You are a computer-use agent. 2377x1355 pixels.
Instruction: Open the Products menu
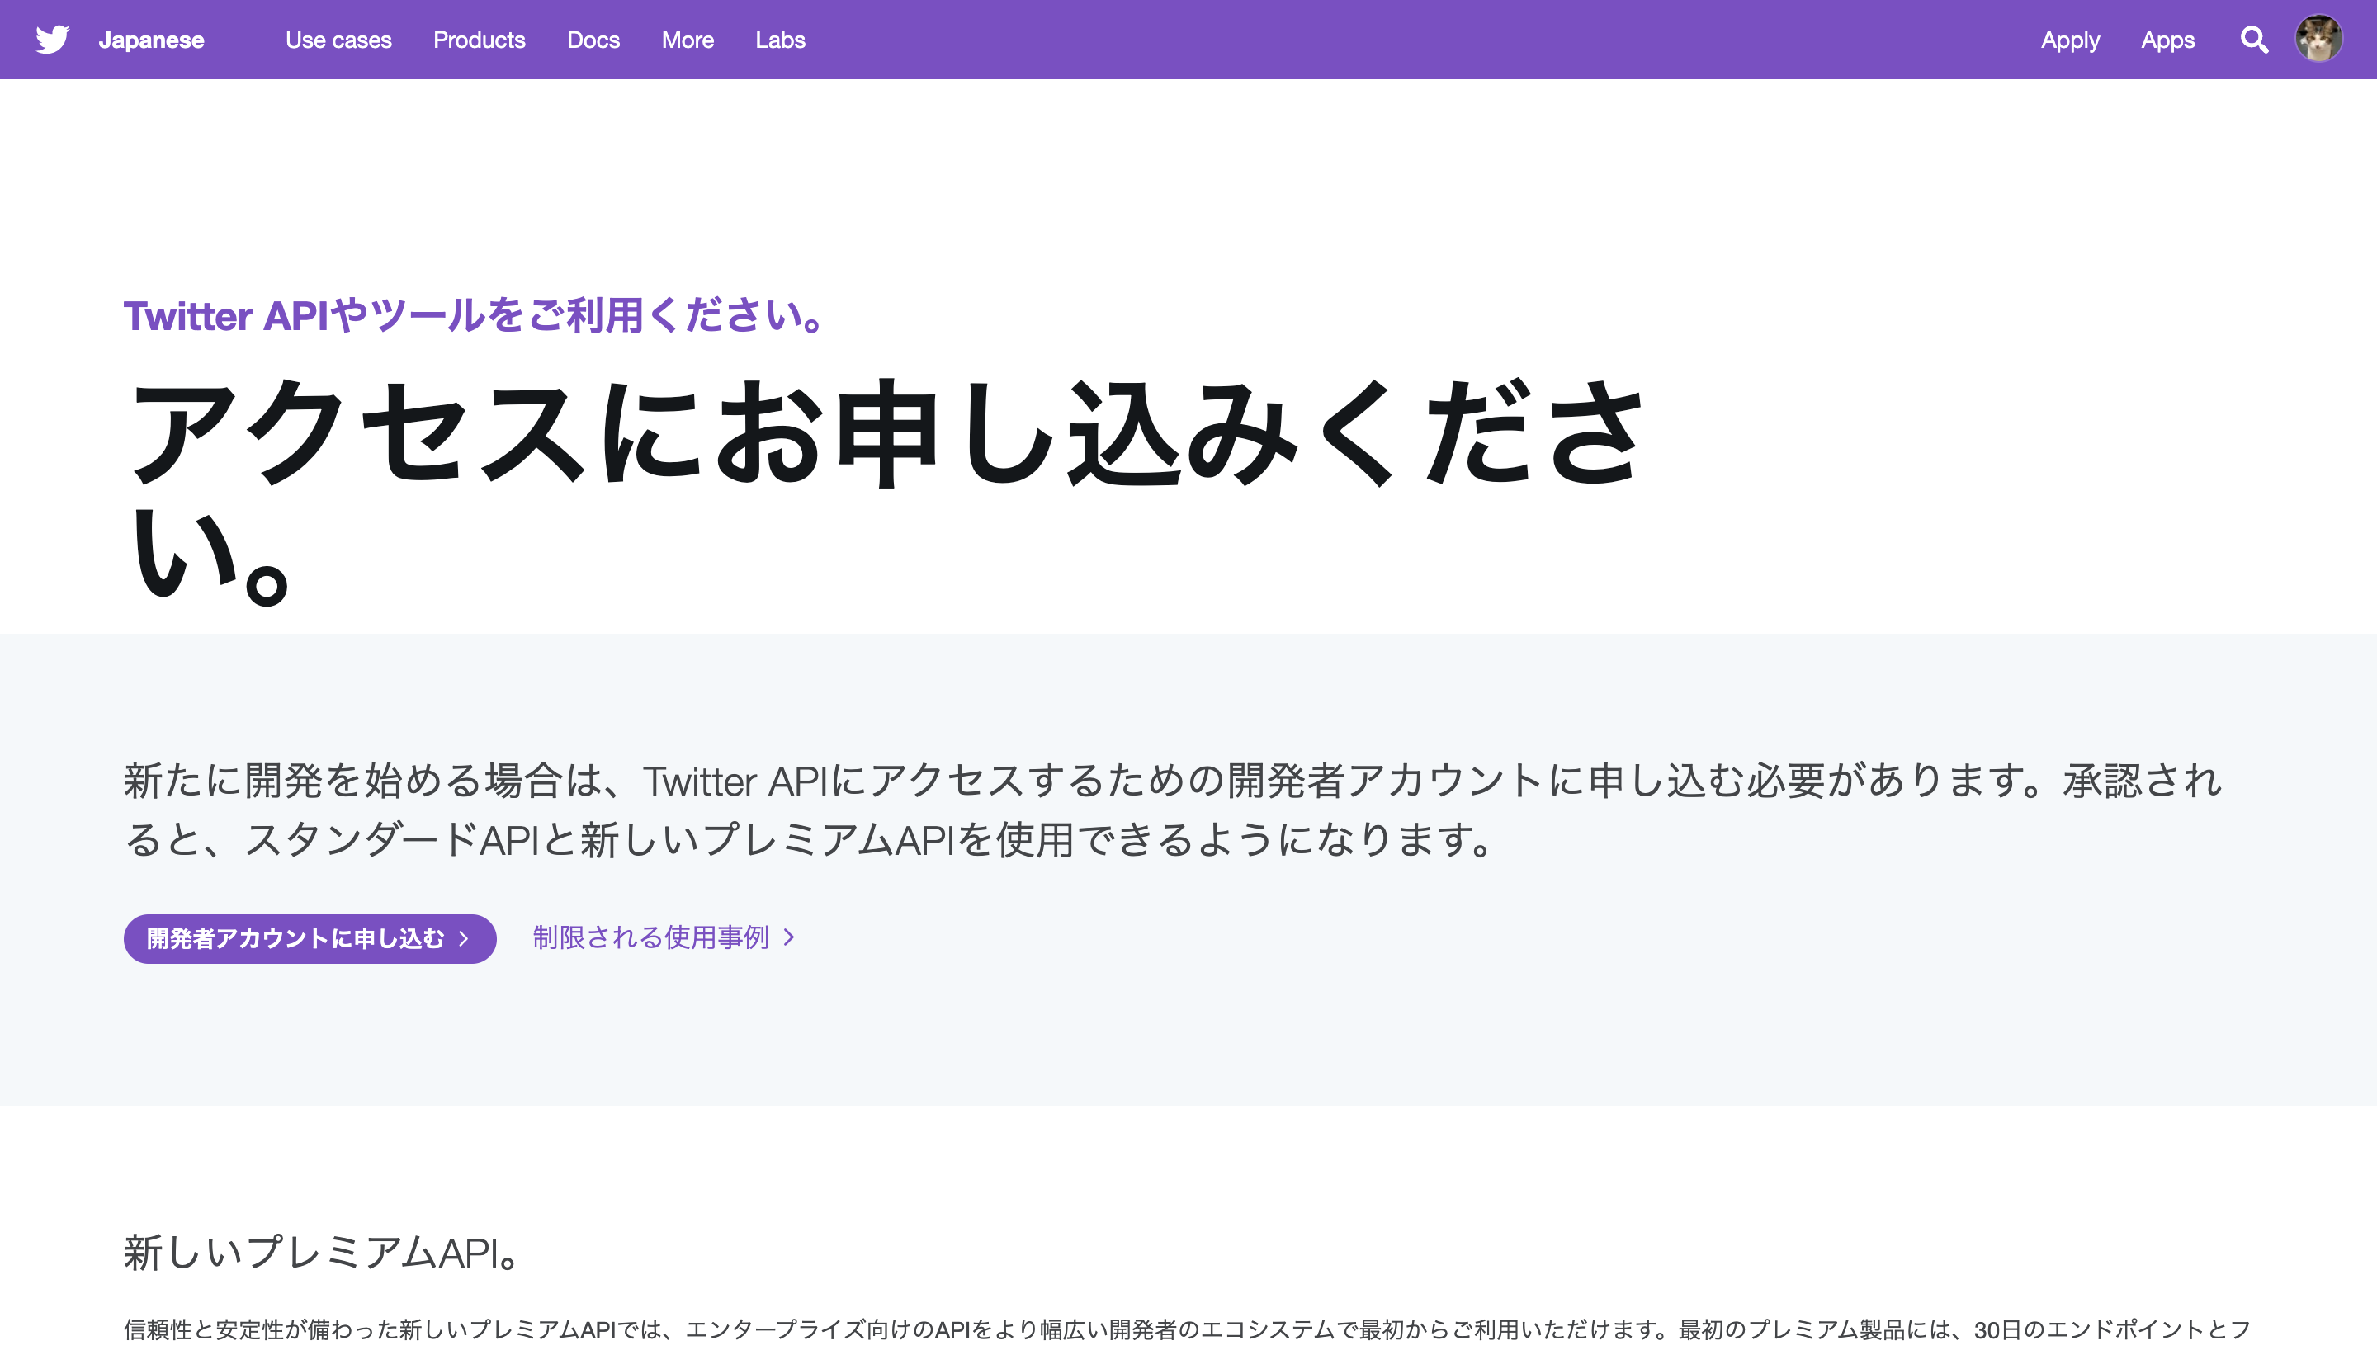coord(480,40)
